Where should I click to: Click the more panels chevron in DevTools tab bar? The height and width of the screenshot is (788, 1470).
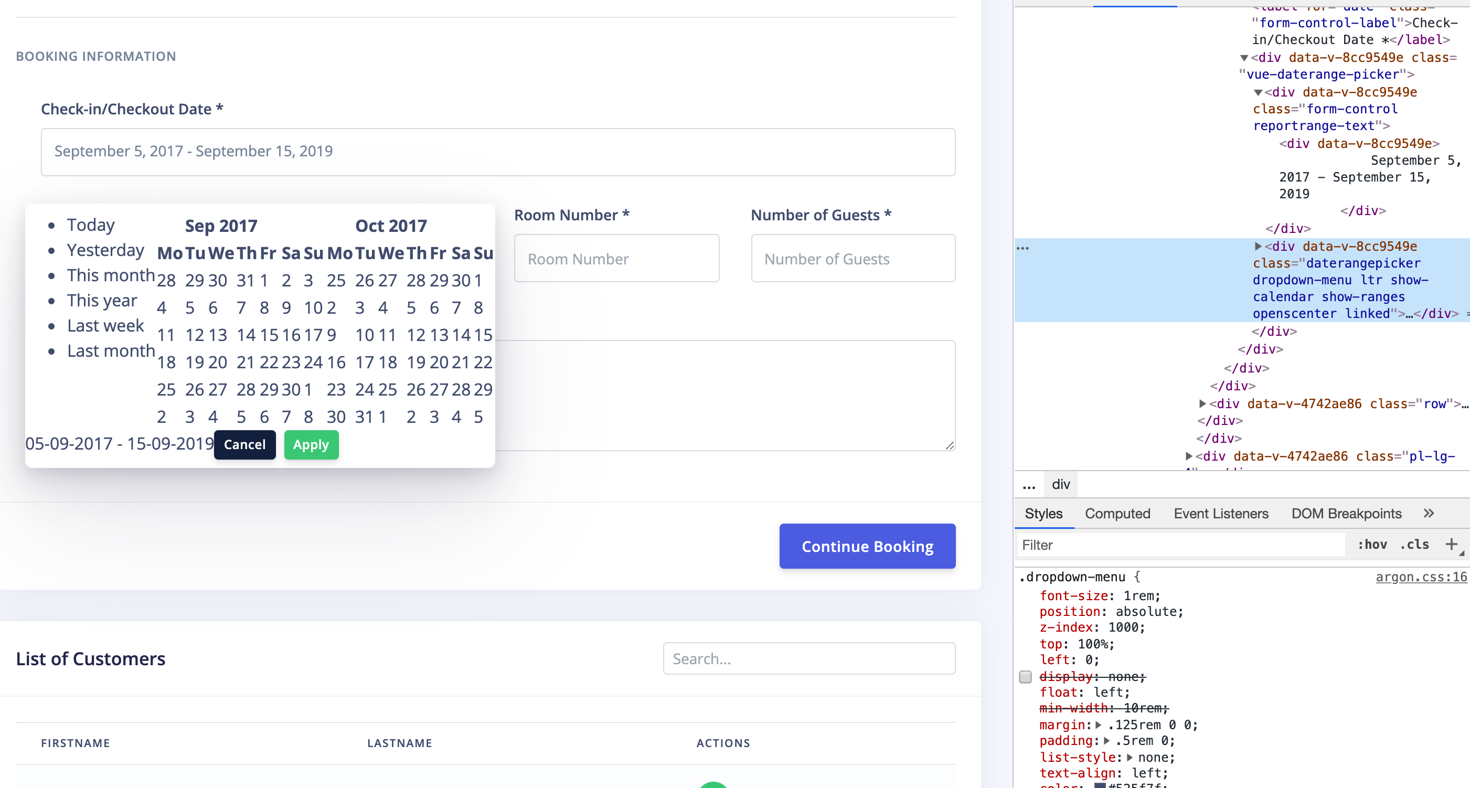click(x=1429, y=513)
